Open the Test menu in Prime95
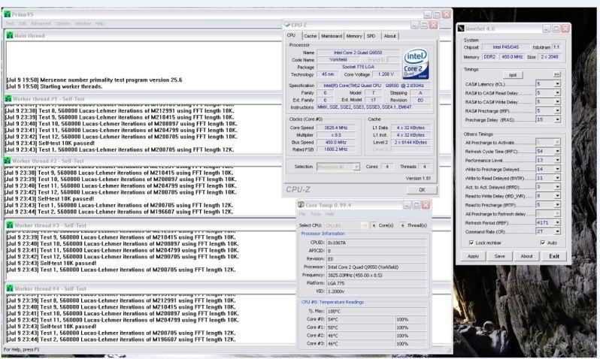600x359 pixels. (x=10, y=24)
